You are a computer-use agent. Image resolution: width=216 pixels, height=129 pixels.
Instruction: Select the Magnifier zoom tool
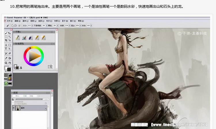(x=6, y=63)
